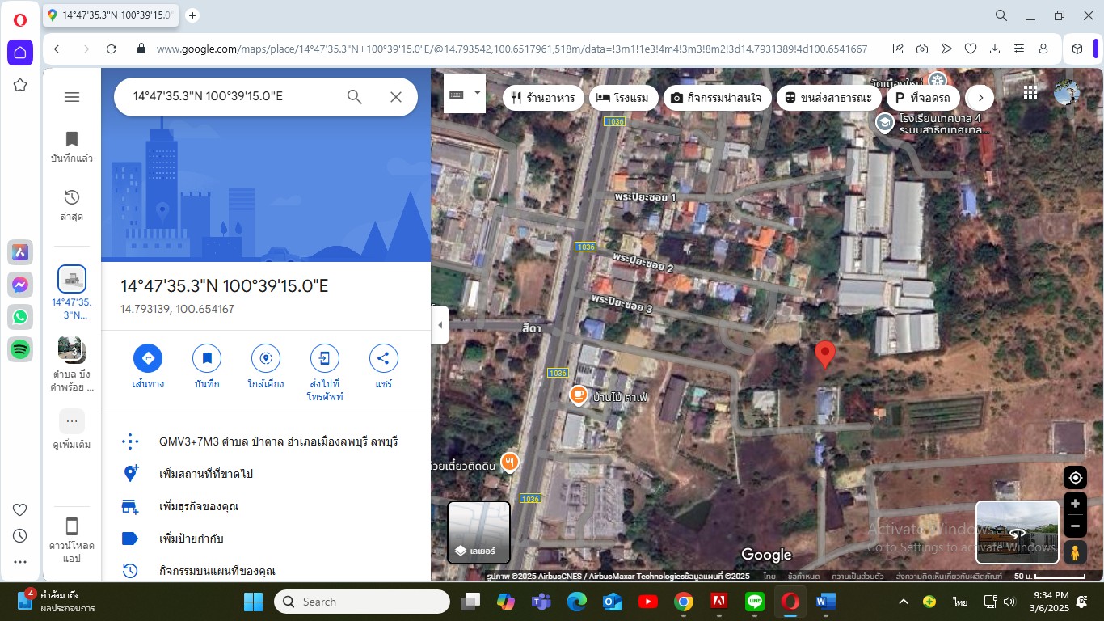Select the Restaurants (ร้านอาหาร) chip
This screenshot has height=621, width=1104.
click(542, 98)
